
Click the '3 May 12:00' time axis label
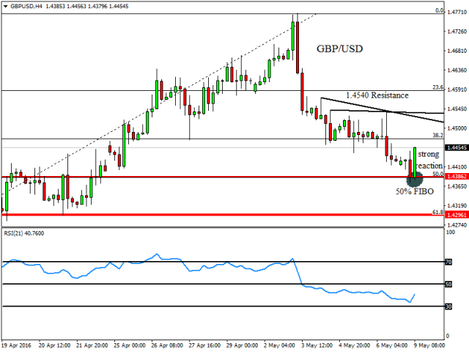tap(317, 345)
